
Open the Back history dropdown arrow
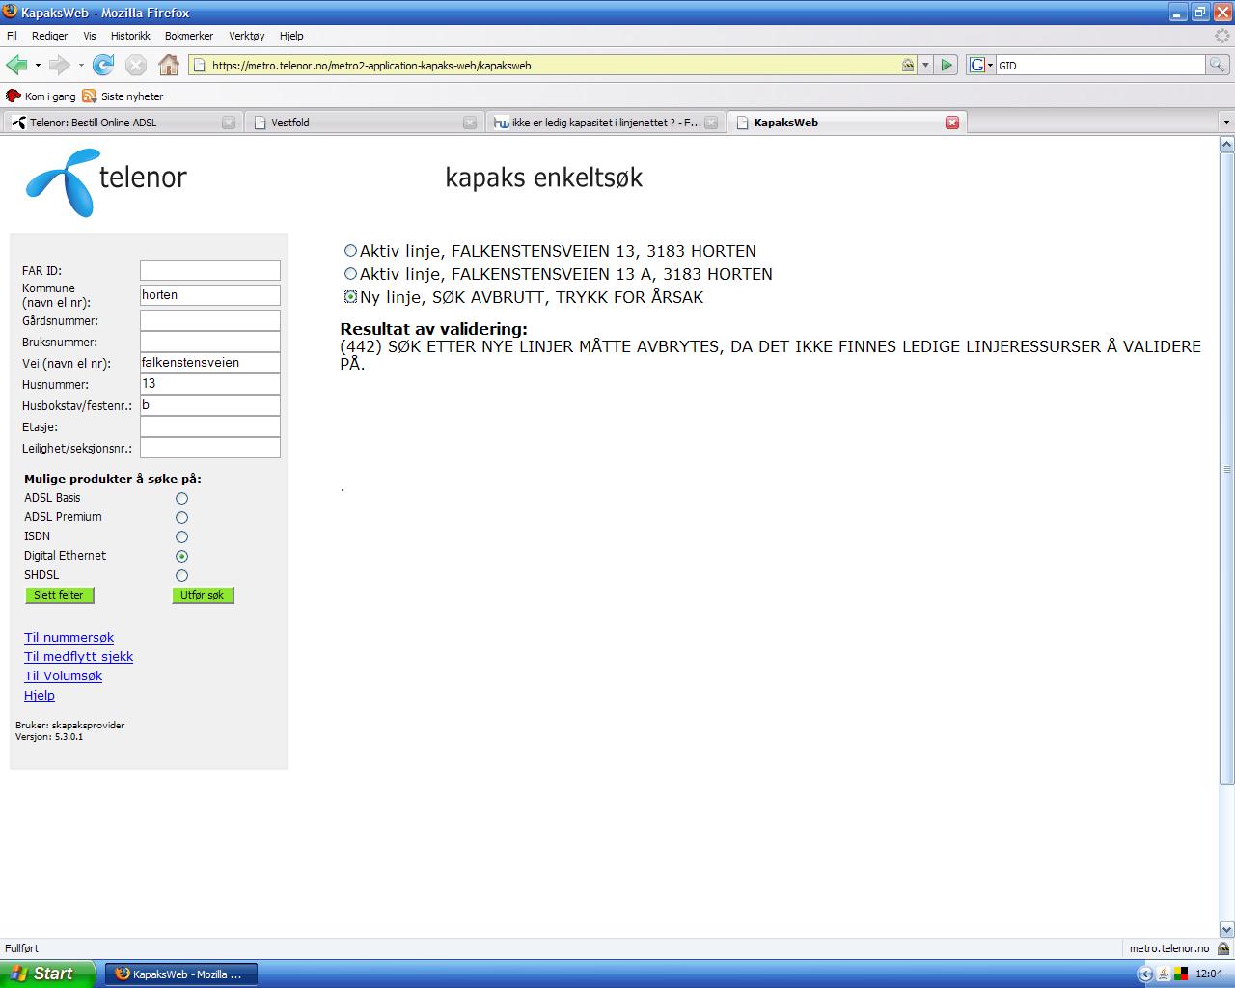click(x=38, y=66)
